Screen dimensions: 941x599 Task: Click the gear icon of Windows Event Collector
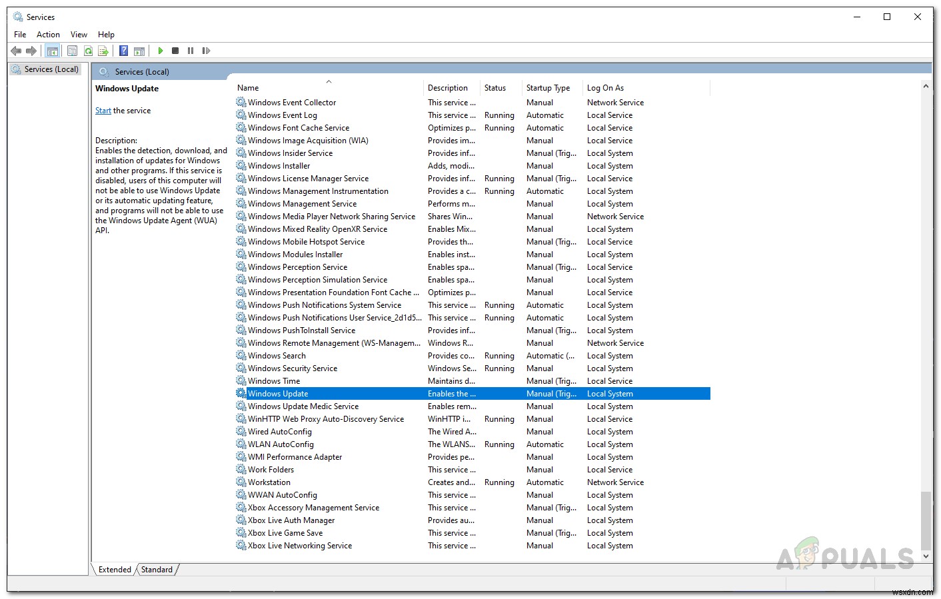click(x=241, y=102)
